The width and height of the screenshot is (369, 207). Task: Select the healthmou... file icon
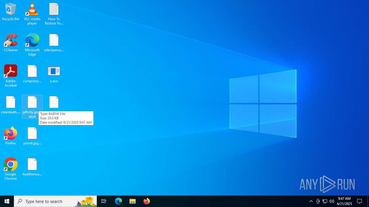pyautogui.click(x=32, y=167)
